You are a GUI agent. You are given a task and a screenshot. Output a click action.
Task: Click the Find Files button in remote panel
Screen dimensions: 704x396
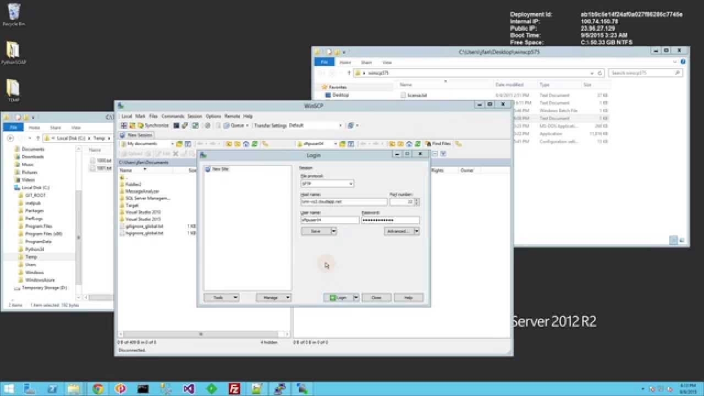click(x=438, y=144)
